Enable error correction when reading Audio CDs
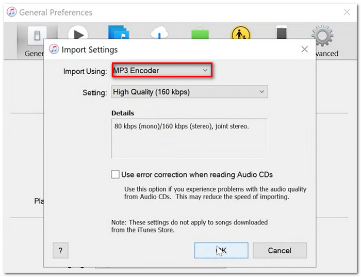 [116, 174]
